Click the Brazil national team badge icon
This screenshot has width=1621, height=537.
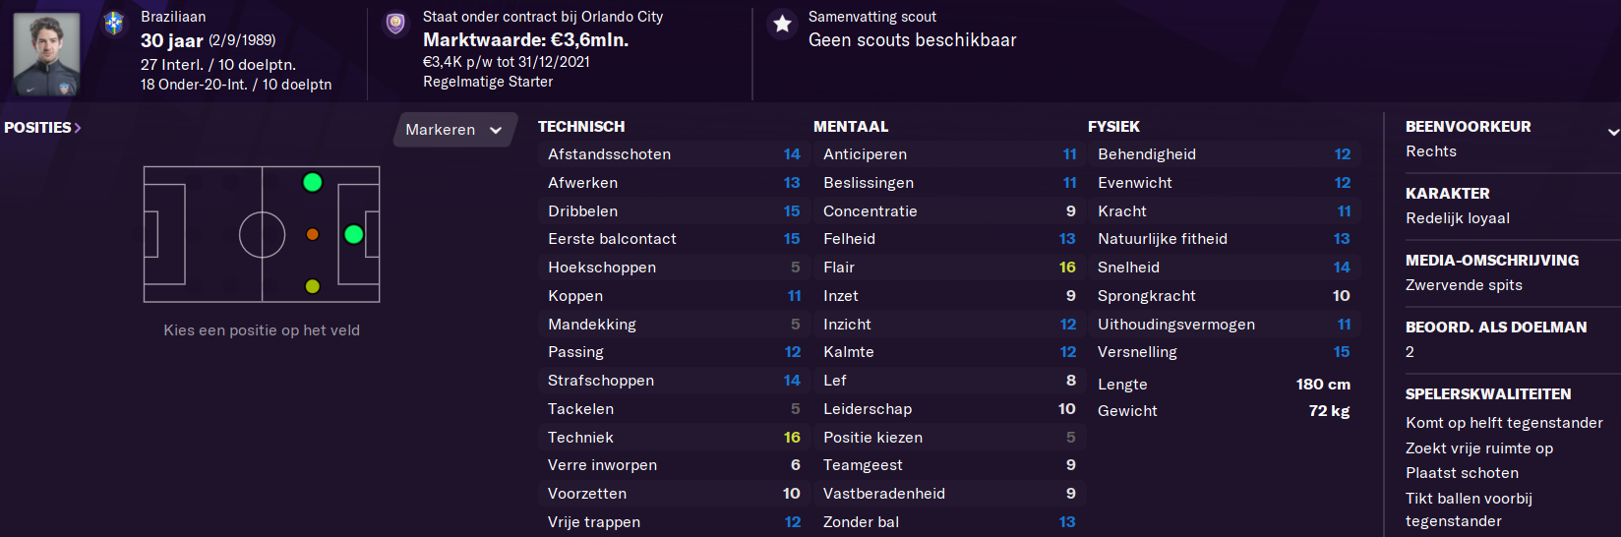(x=113, y=24)
